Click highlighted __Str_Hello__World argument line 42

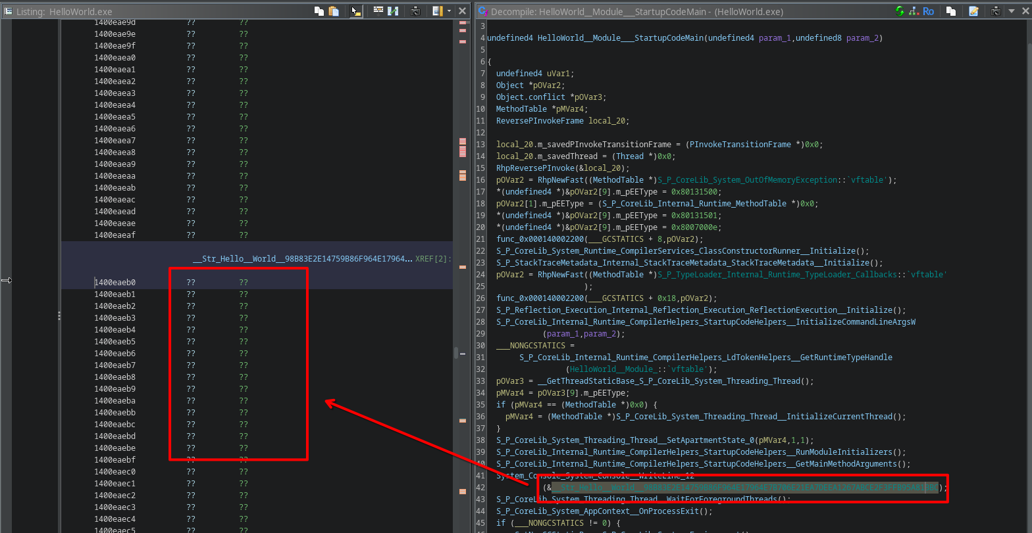[744, 488]
